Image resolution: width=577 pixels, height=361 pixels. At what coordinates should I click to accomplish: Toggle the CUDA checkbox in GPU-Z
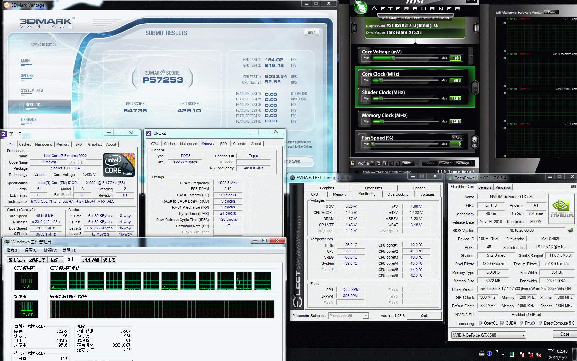pyautogui.click(x=502, y=323)
